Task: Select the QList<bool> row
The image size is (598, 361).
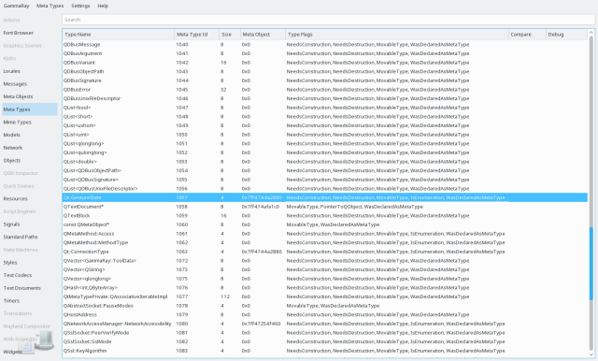Action: click(x=324, y=108)
